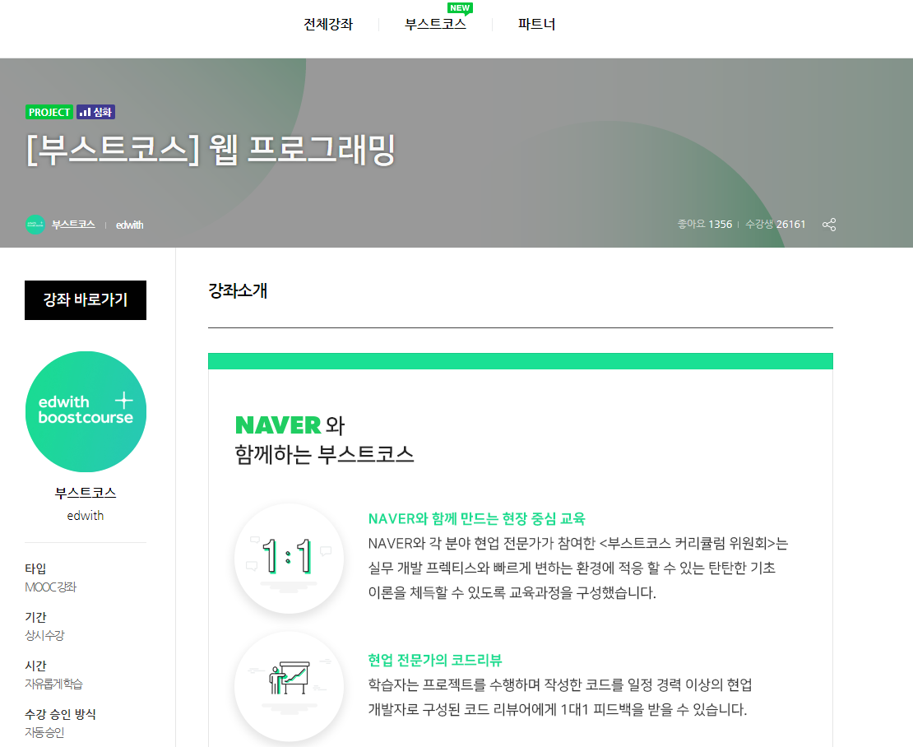Click the 강좌 바로가기 button
Screen dimensions: 913x747
[86, 300]
